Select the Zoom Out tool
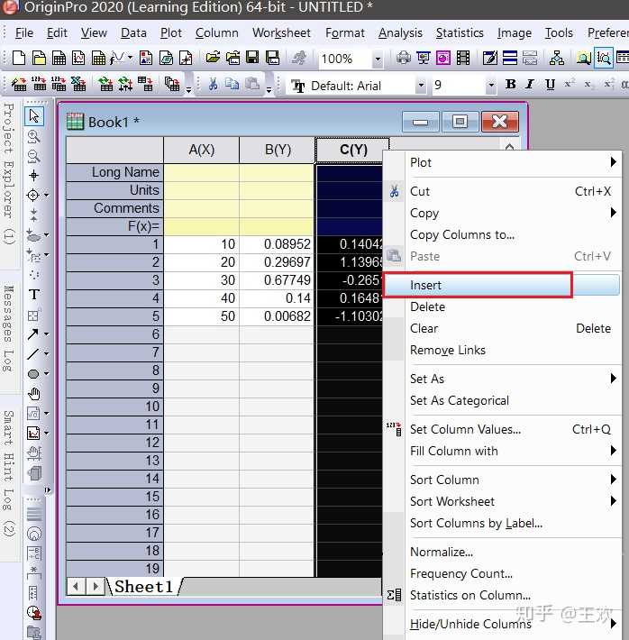This screenshot has width=629, height=640. (33, 156)
